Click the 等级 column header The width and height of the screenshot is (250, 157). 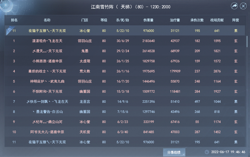point(104,20)
